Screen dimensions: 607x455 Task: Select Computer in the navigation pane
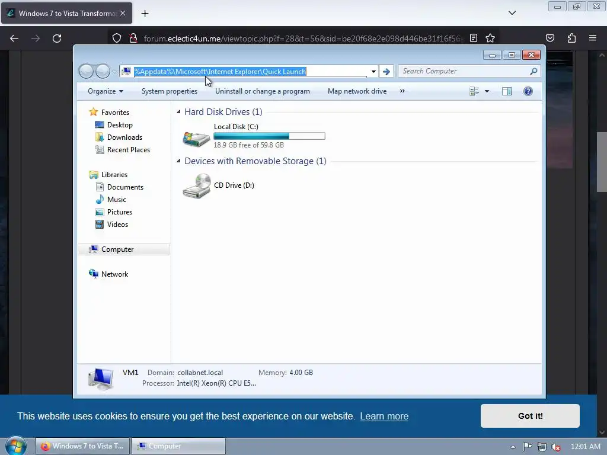124,249
